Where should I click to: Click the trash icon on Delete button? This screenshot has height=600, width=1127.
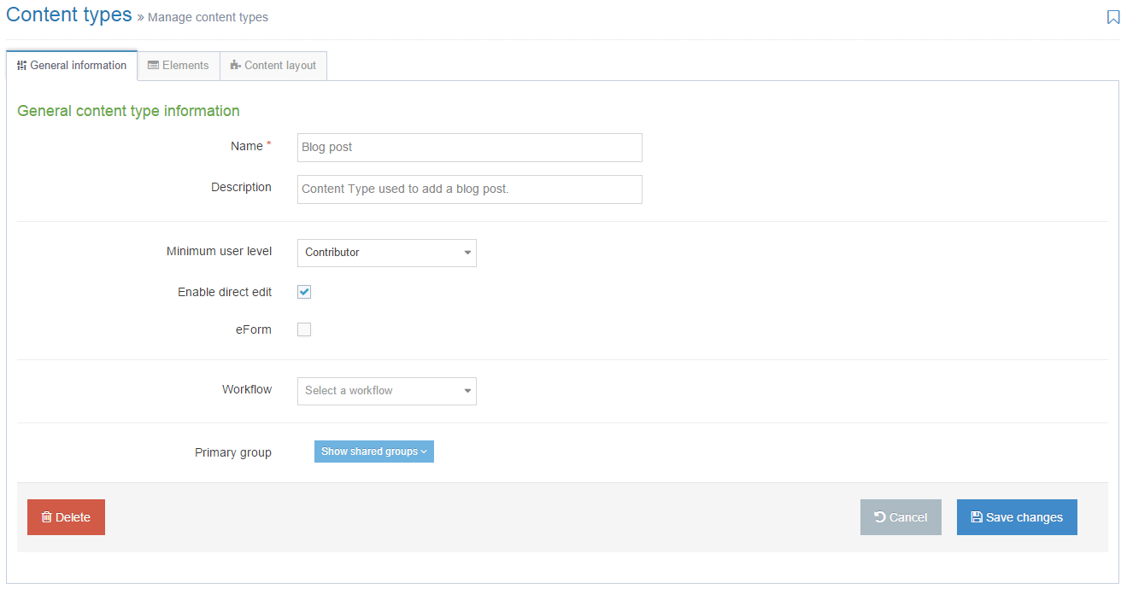[47, 517]
